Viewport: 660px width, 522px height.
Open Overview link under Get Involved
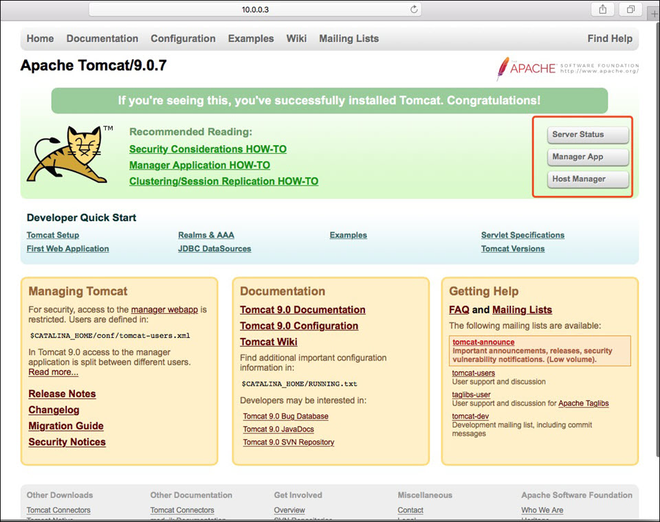[x=289, y=510]
